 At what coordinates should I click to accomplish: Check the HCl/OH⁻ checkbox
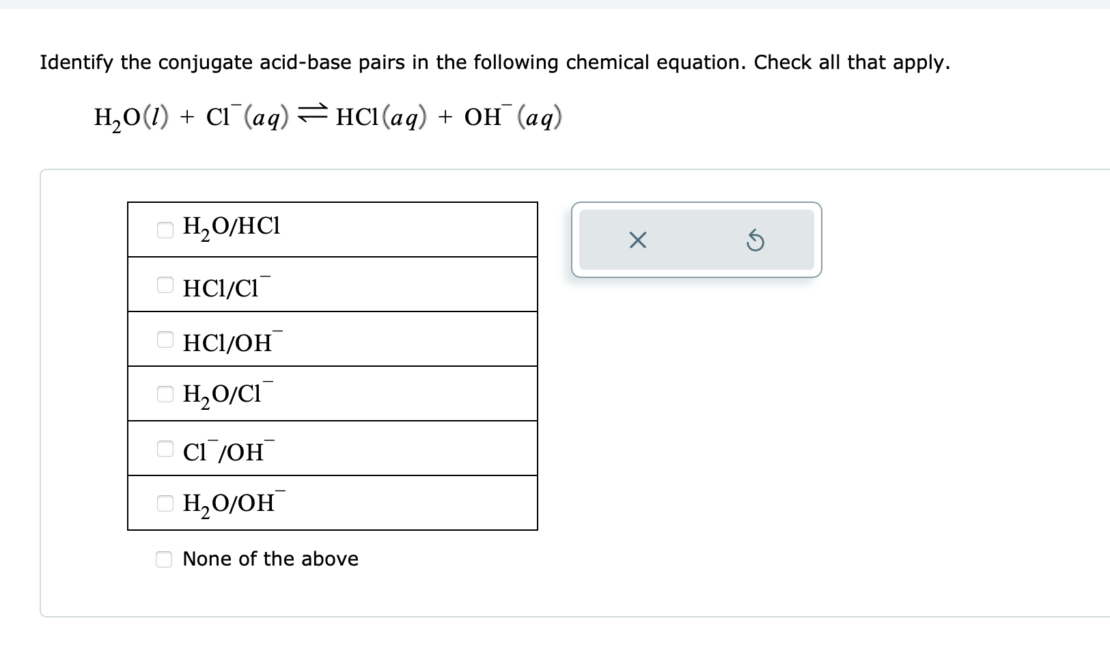click(164, 340)
